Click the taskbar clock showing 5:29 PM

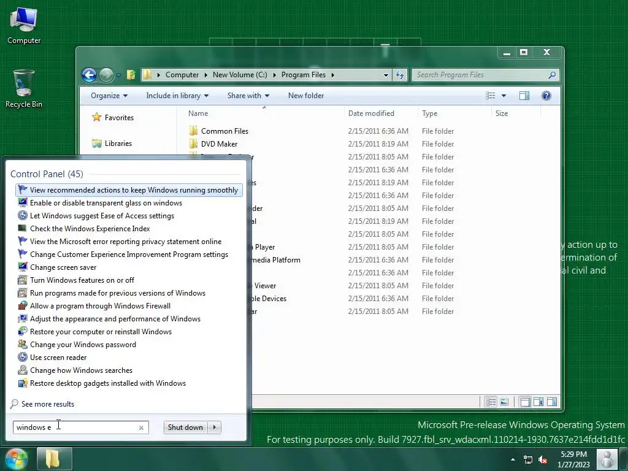coord(573,459)
